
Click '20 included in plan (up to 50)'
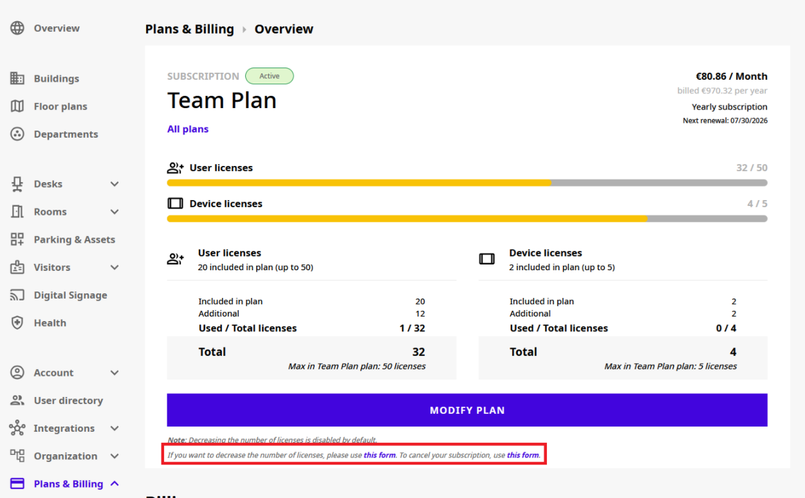point(255,267)
